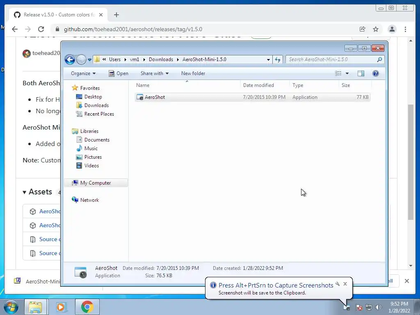Open the Organize menu
Image resolution: width=420 pixels, height=315 pixels.
(x=83, y=73)
